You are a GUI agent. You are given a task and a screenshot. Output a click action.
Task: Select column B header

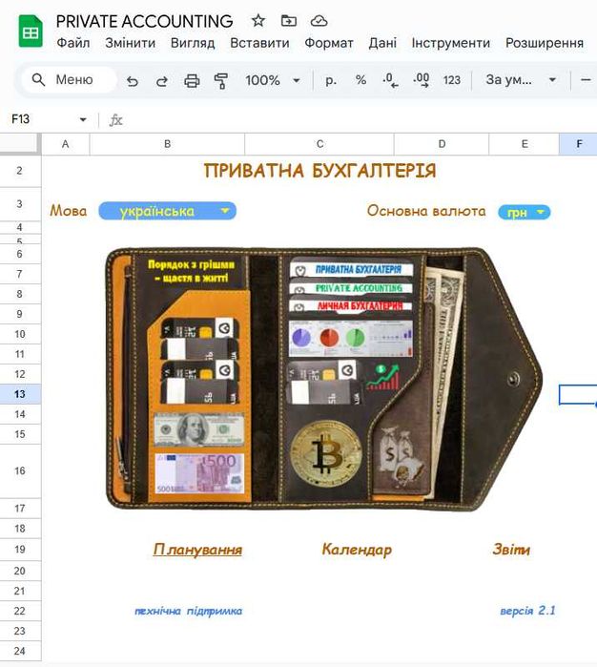[167, 144]
